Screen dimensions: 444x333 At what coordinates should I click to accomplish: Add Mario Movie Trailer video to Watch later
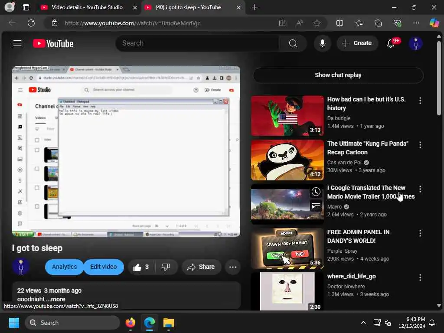click(x=316, y=192)
